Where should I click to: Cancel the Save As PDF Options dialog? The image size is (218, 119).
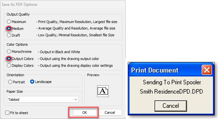pos(110,113)
